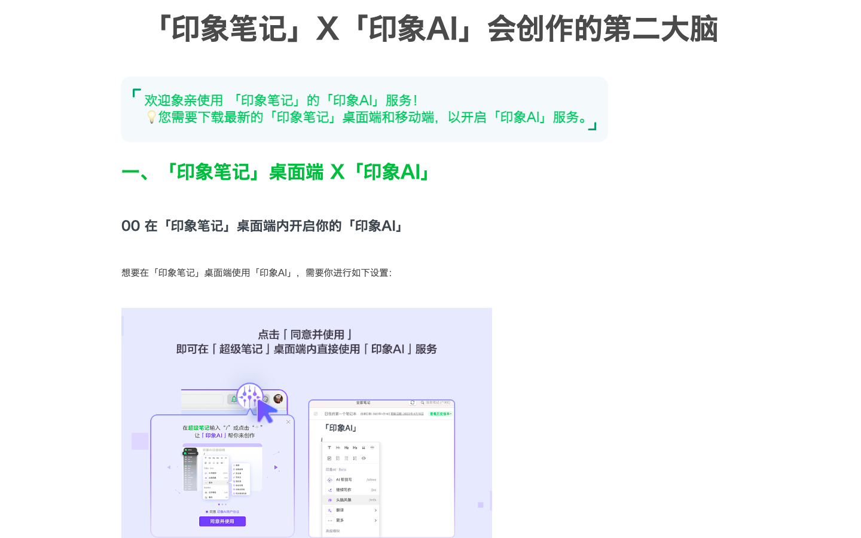Click the 继续写作 continue-writing icon

329,490
